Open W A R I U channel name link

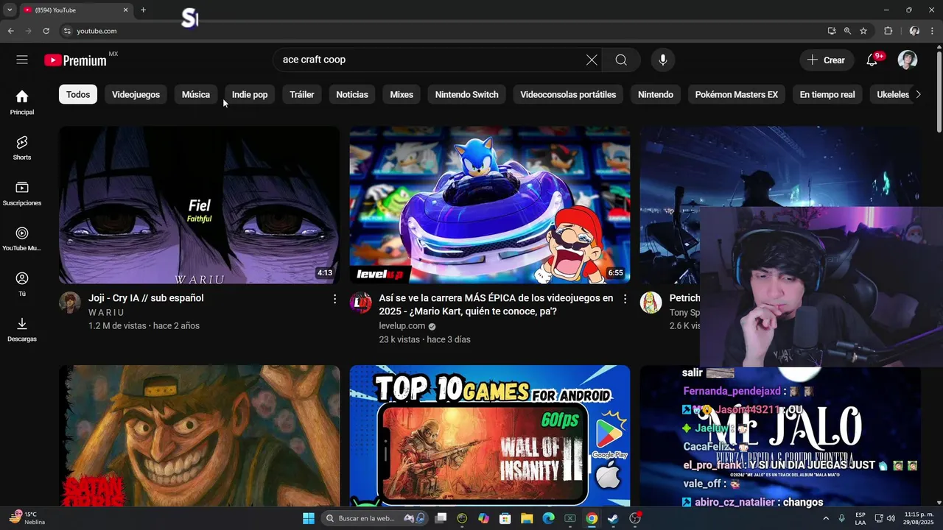[106, 313]
